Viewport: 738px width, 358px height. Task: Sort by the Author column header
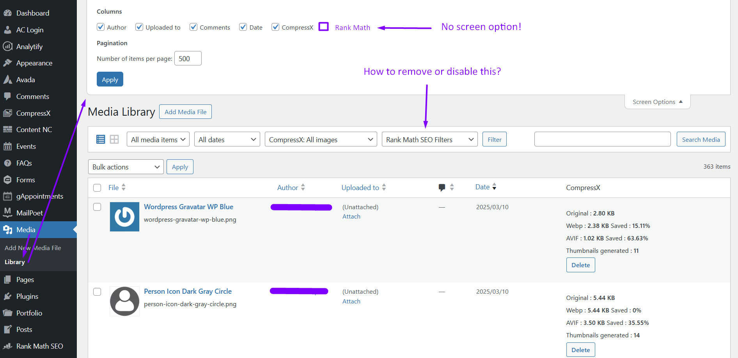[x=287, y=187]
